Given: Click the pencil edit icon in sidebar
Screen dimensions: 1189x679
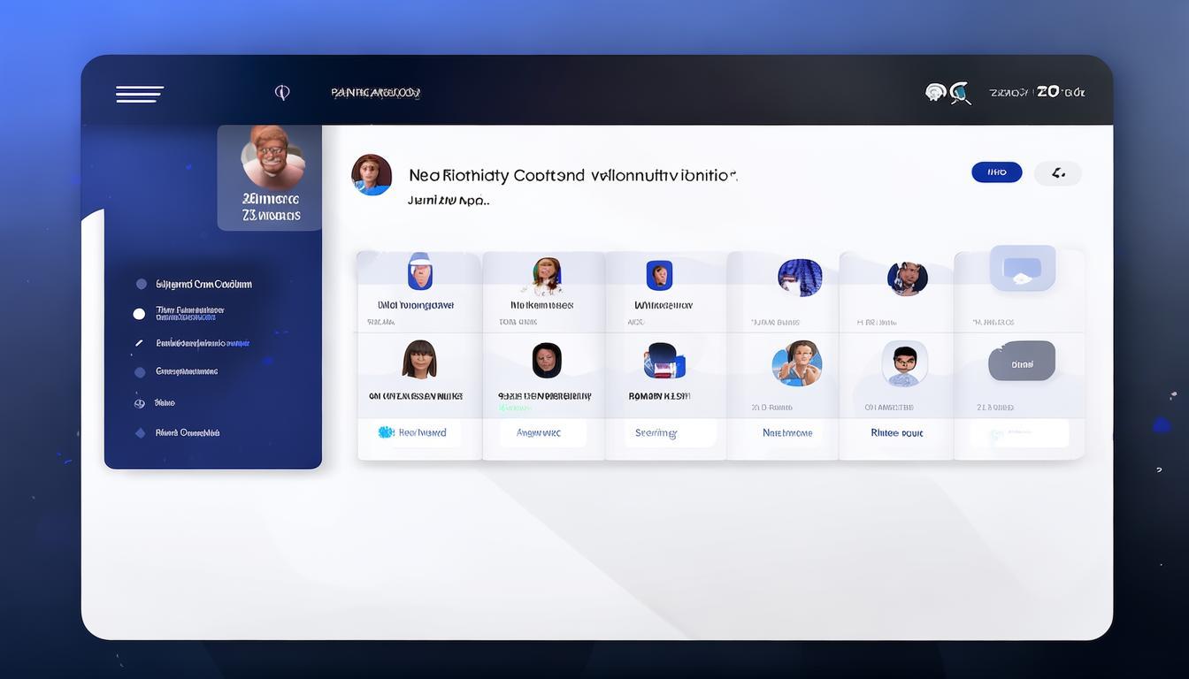Looking at the screenshot, I should point(139,343).
